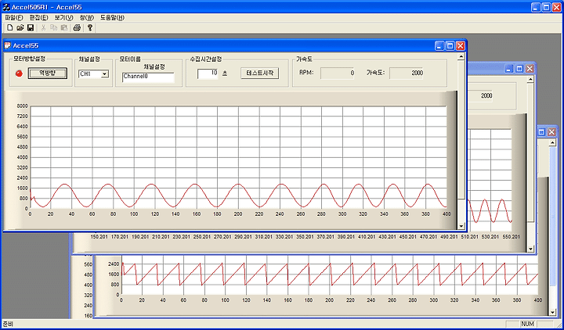Maximize the main Accel505R1 application window

click(547, 7)
